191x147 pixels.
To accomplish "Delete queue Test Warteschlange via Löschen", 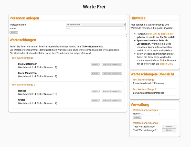I will pos(169,126).
